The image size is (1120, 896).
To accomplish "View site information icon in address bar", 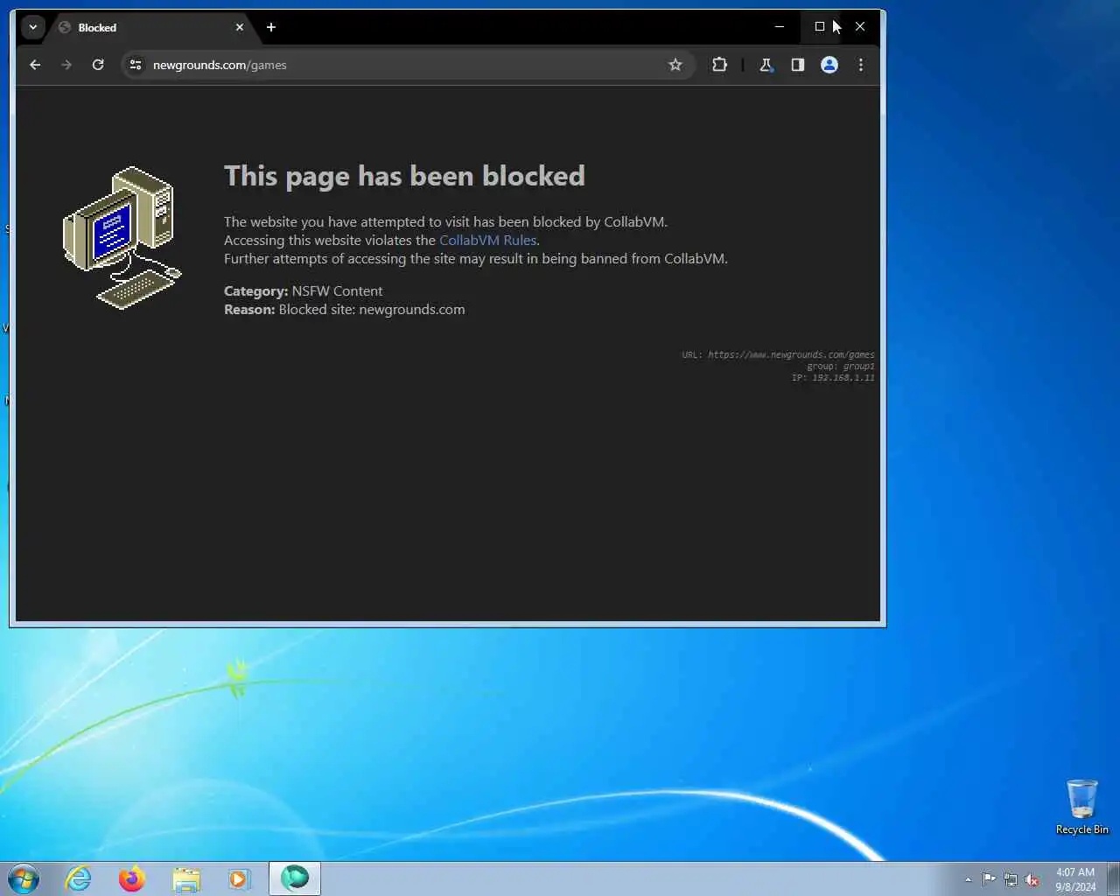I will pyautogui.click(x=136, y=65).
